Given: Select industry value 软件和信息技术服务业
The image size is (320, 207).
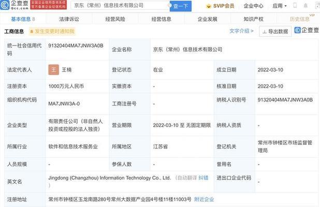Looking at the screenshot, I should (x=73, y=146).
